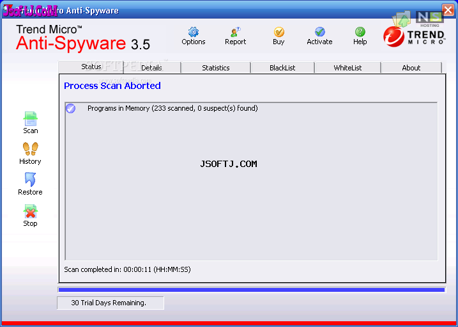Open the Options gear icon
The height and width of the screenshot is (327, 458).
tap(193, 32)
